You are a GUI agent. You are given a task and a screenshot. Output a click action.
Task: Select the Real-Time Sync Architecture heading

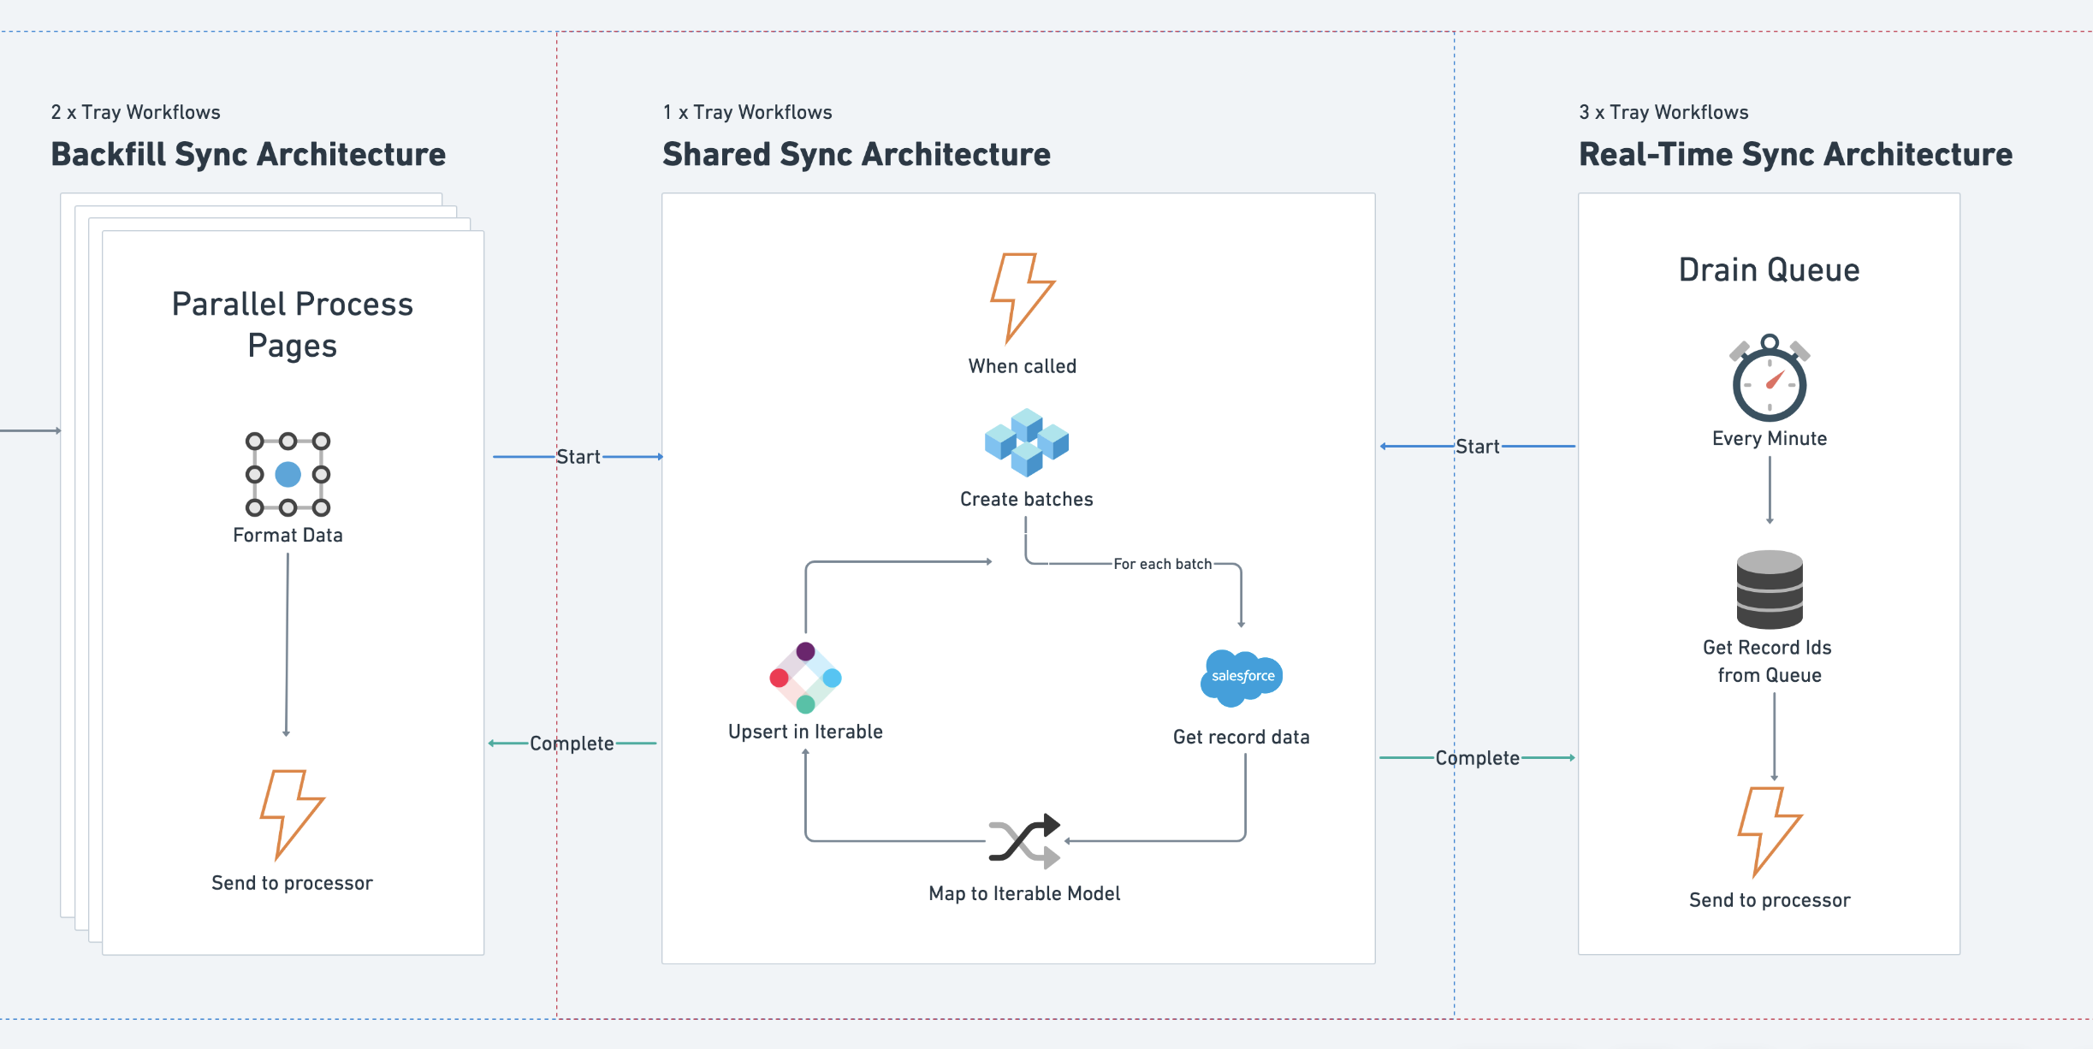tap(1795, 155)
